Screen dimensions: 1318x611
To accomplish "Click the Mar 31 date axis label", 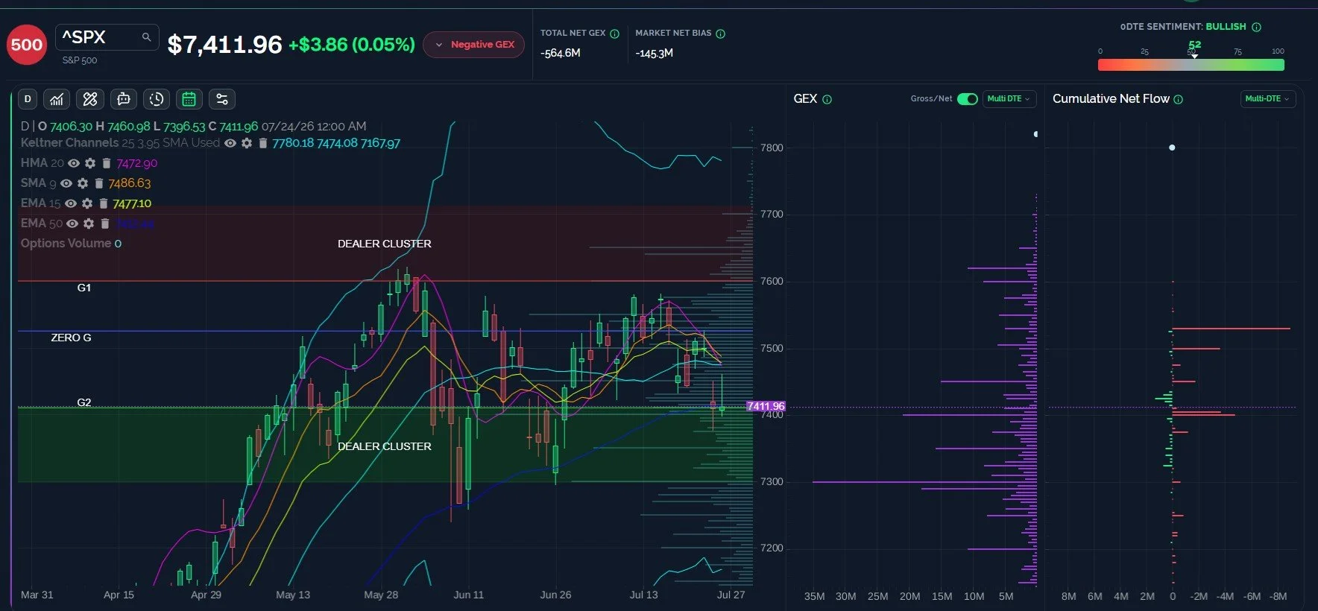I will pyautogui.click(x=37, y=595).
